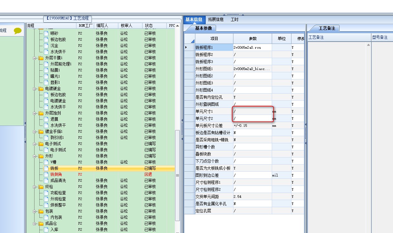Click the 2v0065m2a0_biaoz... parameter cell

point(252,69)
